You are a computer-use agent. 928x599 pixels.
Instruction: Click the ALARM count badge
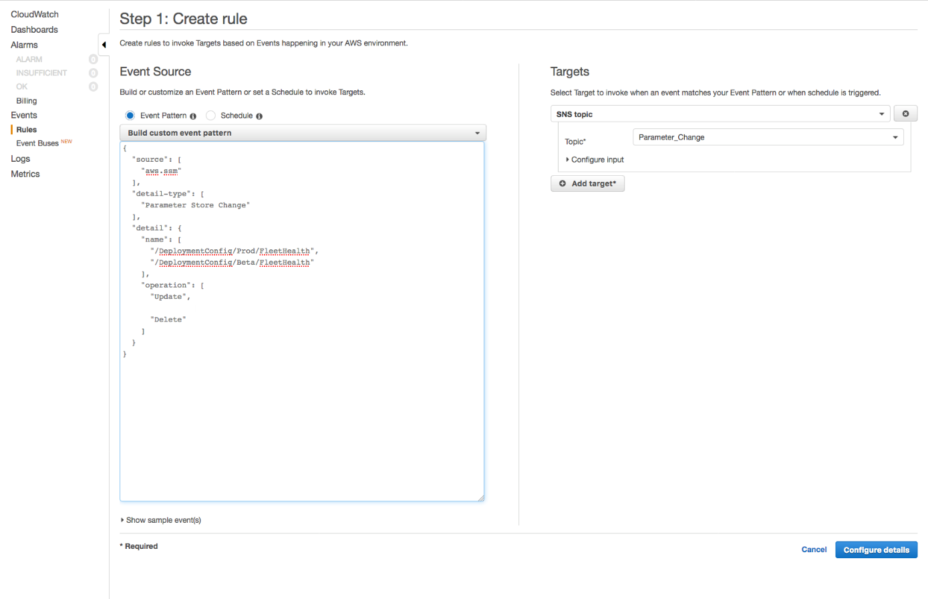point(94,59)
